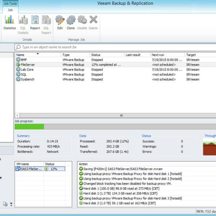Click the VM name column header
The height and width of the screenshot is (216, 216).
tap(29, 164)
